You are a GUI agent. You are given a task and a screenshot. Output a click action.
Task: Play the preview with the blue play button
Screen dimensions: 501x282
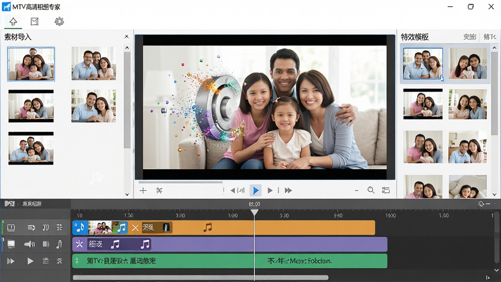[255, 190]
